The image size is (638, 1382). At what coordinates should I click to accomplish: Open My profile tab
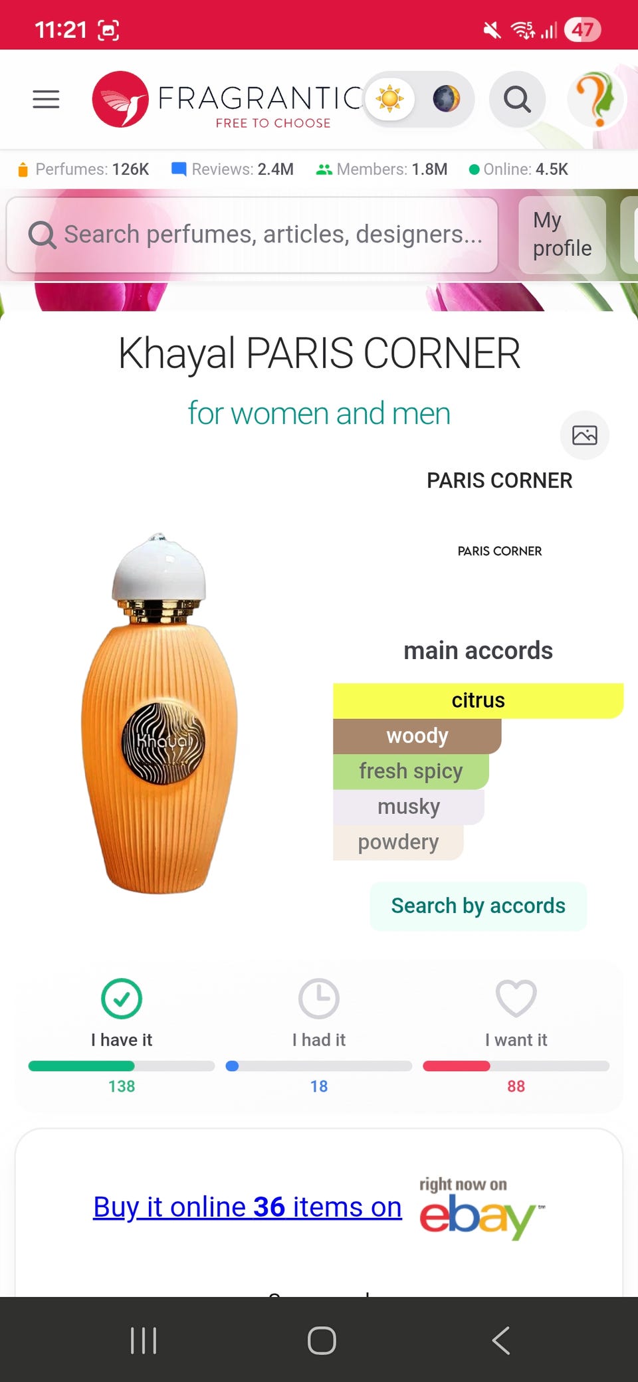click(x=562, y=235)
